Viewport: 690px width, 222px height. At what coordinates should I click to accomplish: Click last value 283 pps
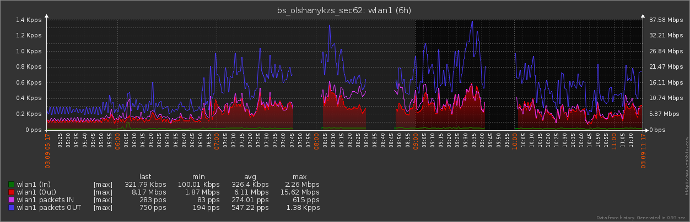[153, 200]
